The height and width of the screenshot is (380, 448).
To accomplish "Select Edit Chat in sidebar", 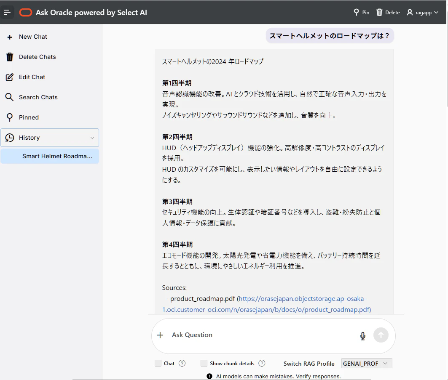I will click(32, 77).
